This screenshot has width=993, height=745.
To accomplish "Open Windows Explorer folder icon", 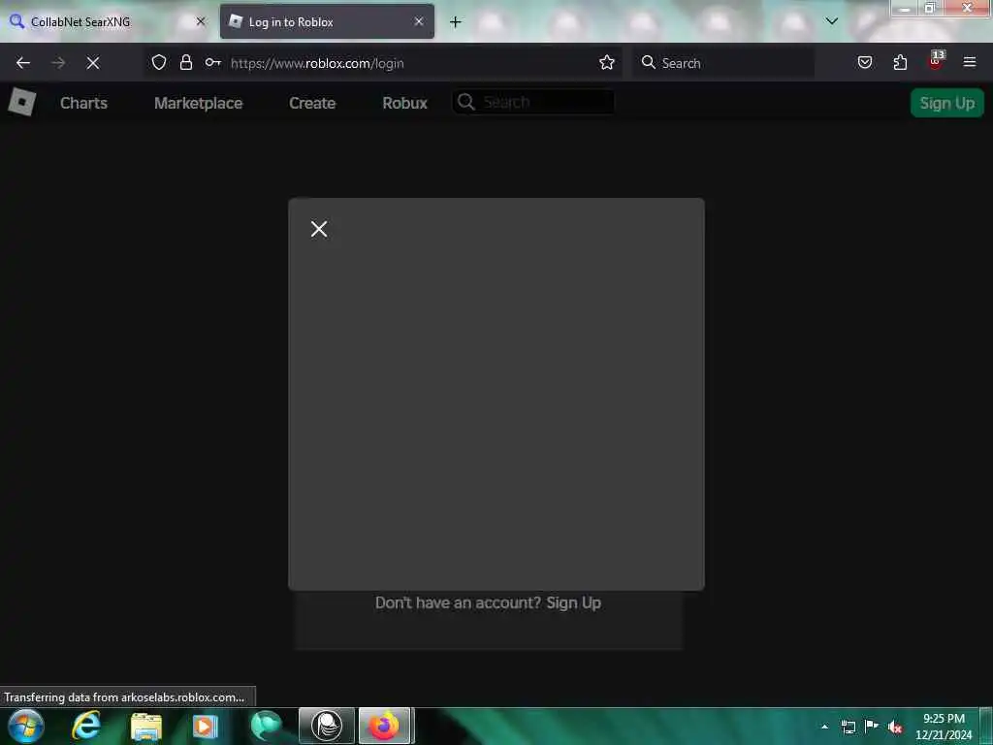I will [145, 727].
